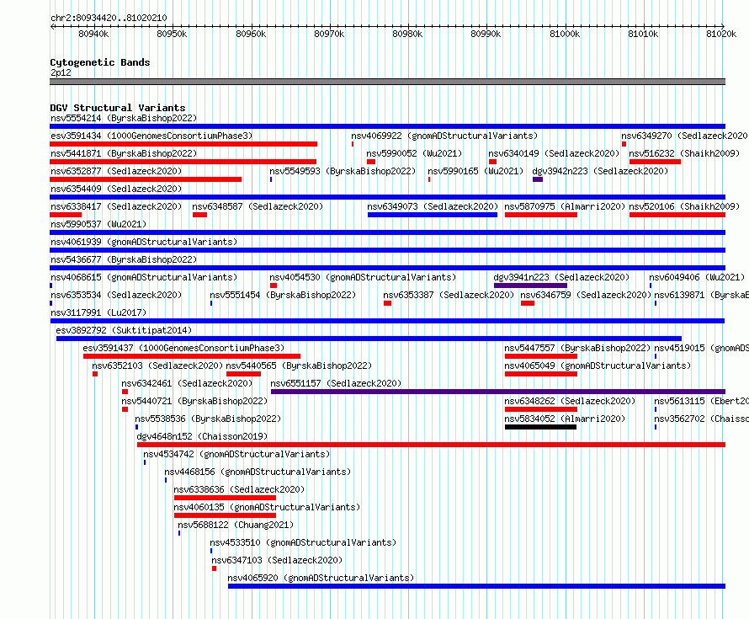Screen dimensions: 749x619
Task: Open nsv5870975 (Almarri2020) variant
Action: coord(565,206)
